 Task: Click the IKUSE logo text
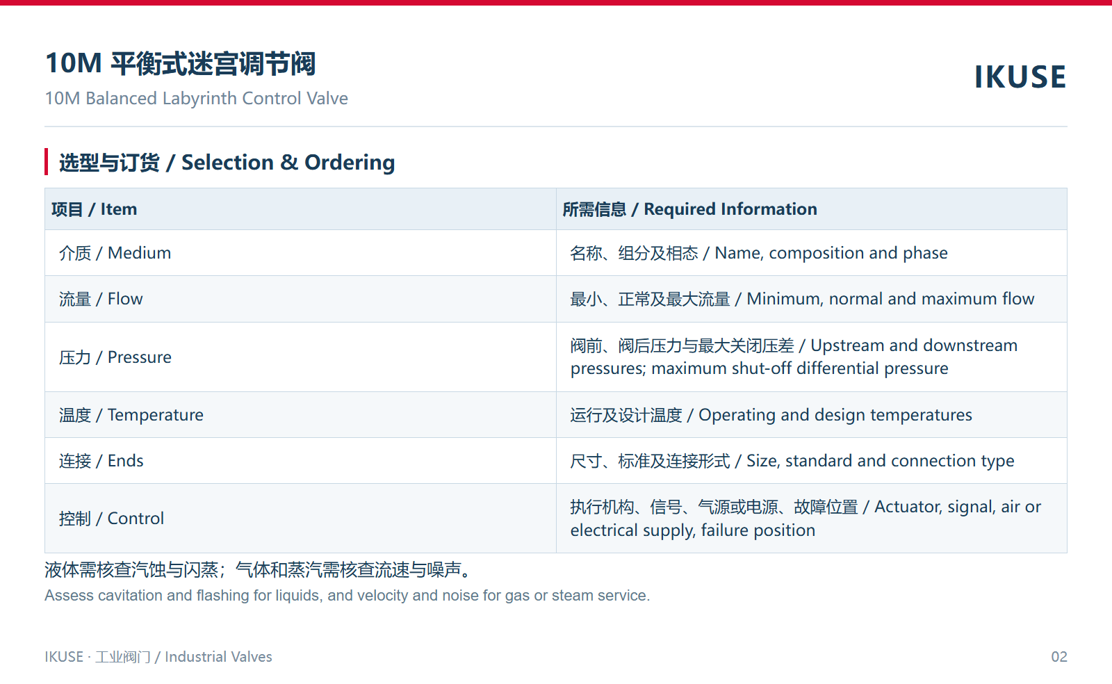(x=1020, y=76)
